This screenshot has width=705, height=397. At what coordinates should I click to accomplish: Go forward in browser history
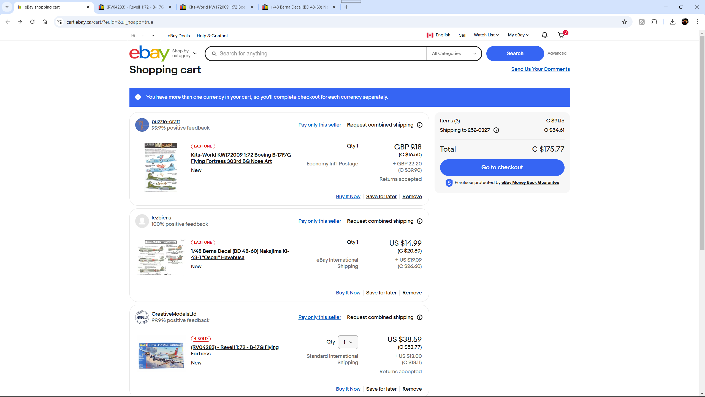click(x=20, y=22)
